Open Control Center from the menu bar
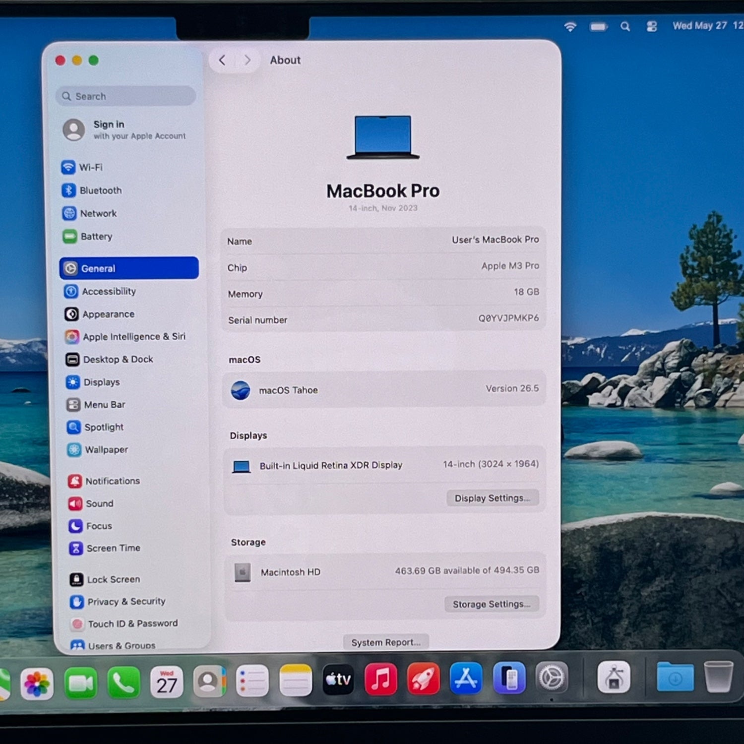Screen dimensions: 744x744 coord(652,26)
